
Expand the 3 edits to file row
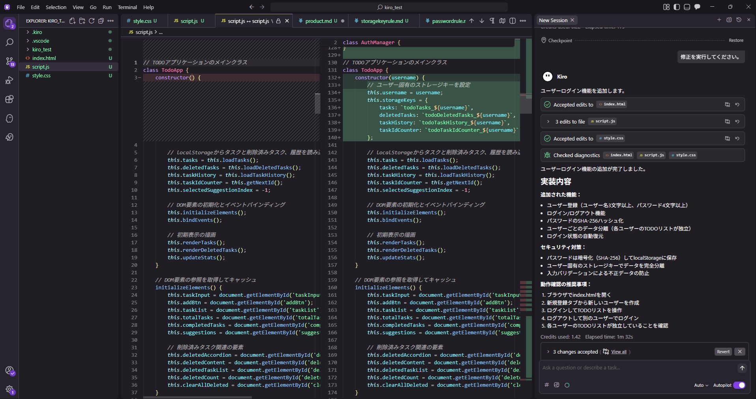point(548,122)
